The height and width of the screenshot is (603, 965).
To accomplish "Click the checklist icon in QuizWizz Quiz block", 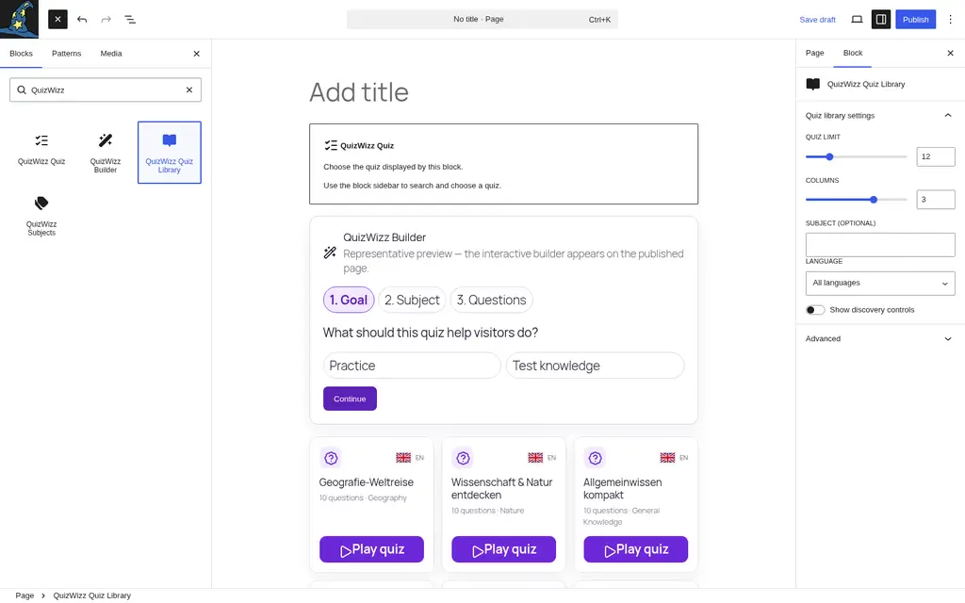I will click(x=331, y=146).
